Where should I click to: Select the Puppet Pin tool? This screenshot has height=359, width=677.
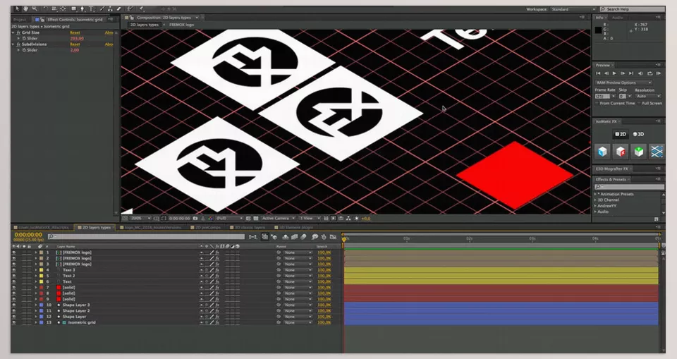[x=142, y=8]
